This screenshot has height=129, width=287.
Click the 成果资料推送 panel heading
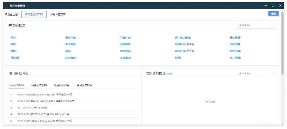coord(155,74)
